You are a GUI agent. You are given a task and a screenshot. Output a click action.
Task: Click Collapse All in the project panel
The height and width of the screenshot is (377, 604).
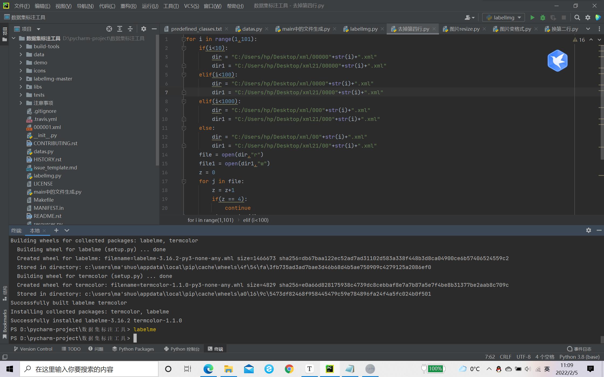click(130, 29)
